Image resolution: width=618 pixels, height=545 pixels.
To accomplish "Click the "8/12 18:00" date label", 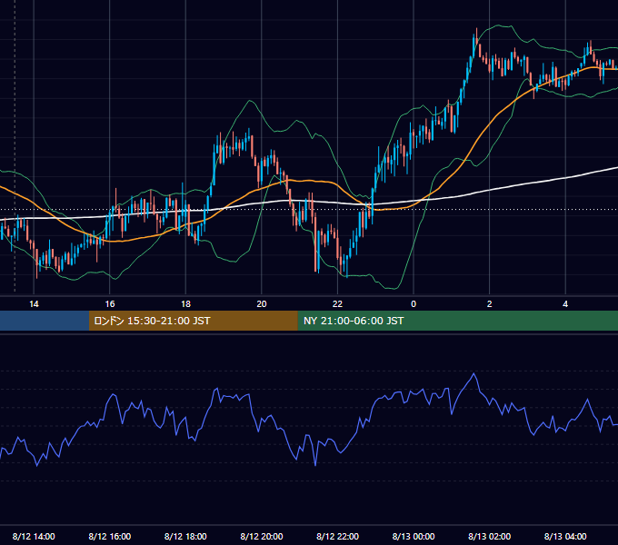I will coord(185,536).
